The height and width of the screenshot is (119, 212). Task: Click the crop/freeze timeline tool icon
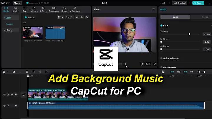pos(40,72)
